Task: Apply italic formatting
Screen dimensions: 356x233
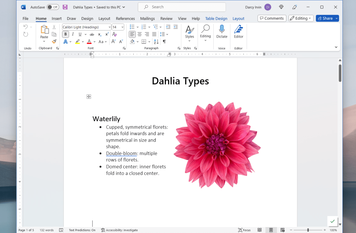Action: coord(73,34)
